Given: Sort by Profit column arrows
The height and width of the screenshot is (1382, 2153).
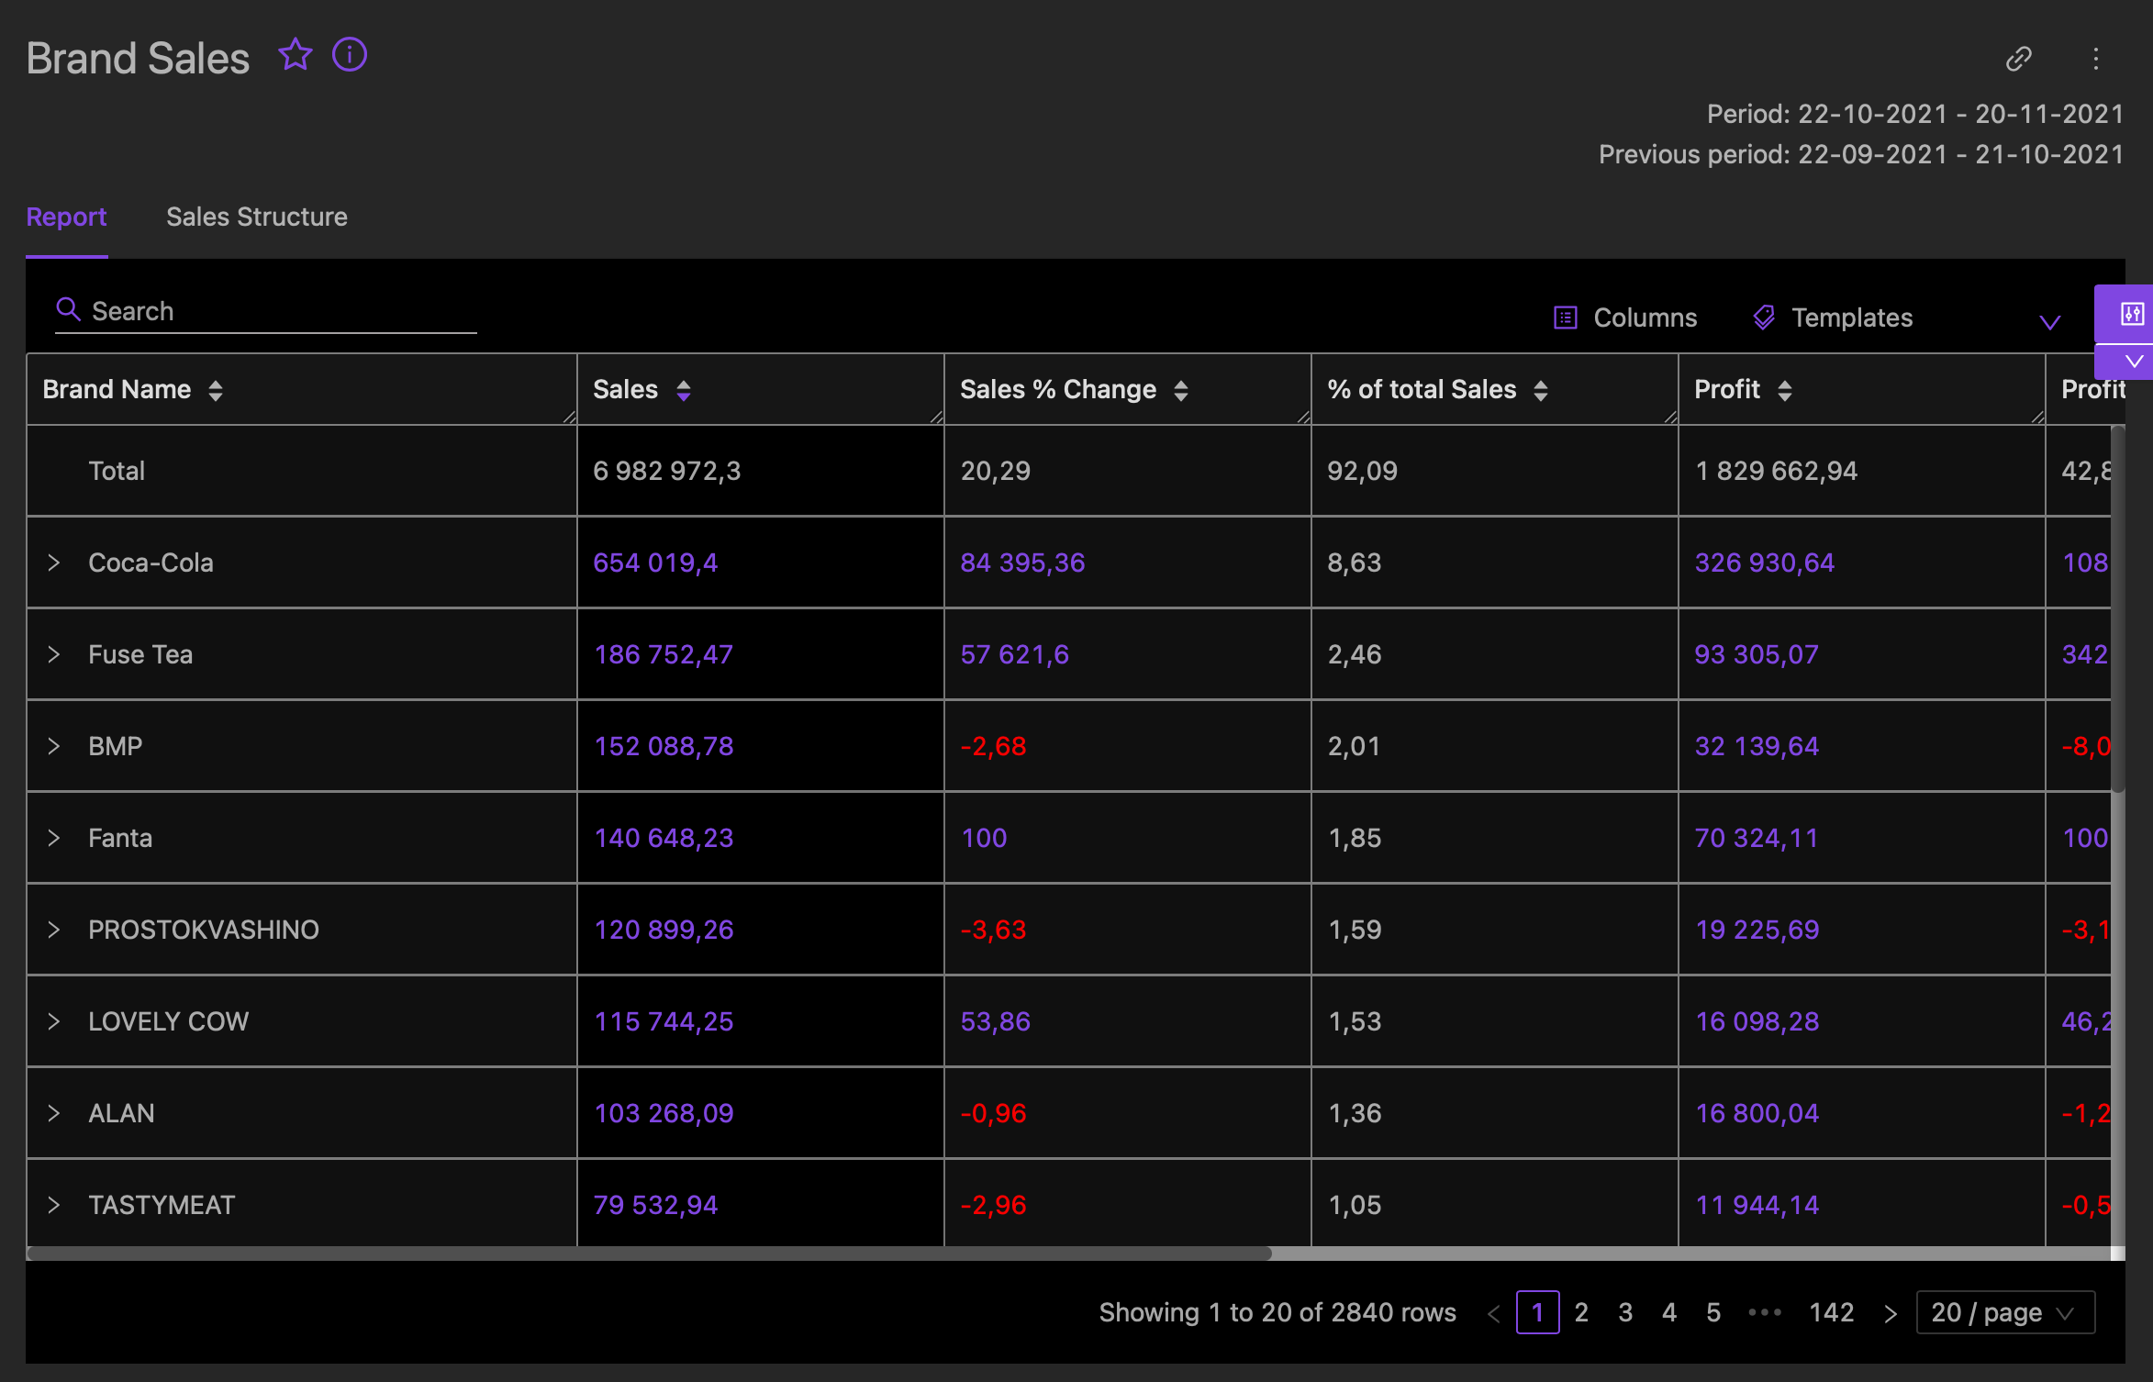Looking at the screenshot, I should [x=1784, y=391].
